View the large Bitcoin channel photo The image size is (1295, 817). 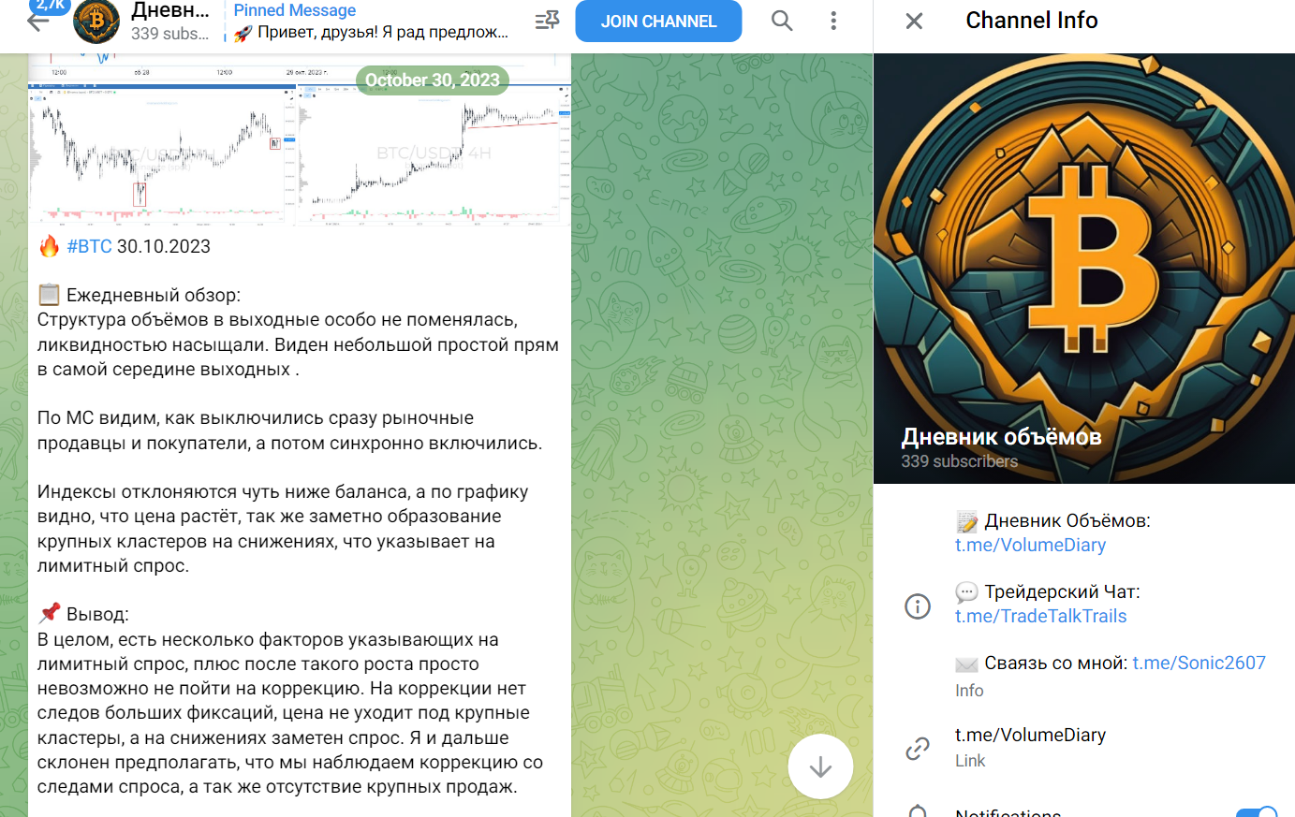[x=1084, y=269]
